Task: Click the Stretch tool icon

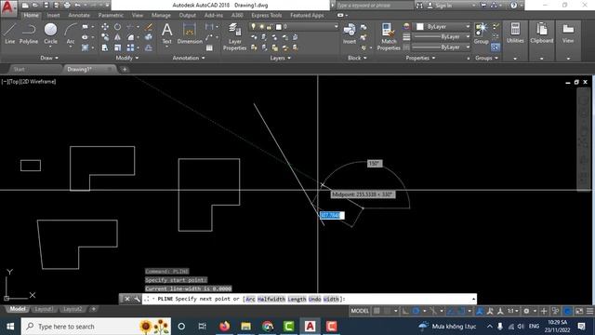Action: (105, 47)
